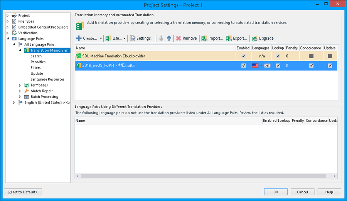Screen dimensions: 347x201
Task: Expand the Termbases node
Action: [x=20, y=85]
